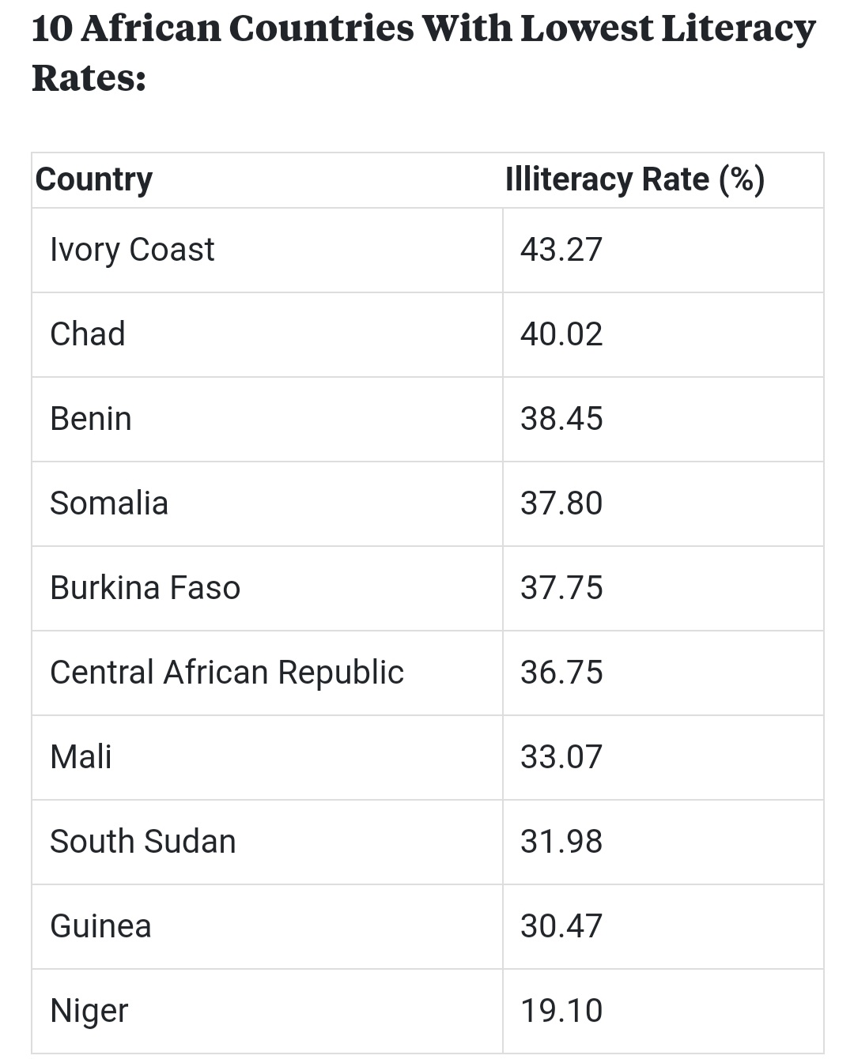Click the Burkina Faso cell
The height and width of the screenshot is (1059, 854).
(145, 588)
